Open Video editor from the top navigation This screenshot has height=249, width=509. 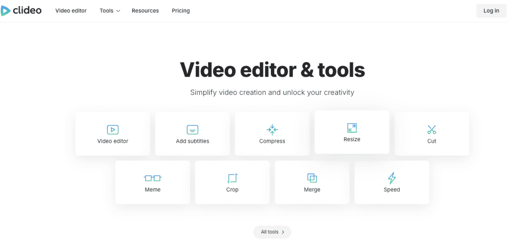[x=71, y=10]
